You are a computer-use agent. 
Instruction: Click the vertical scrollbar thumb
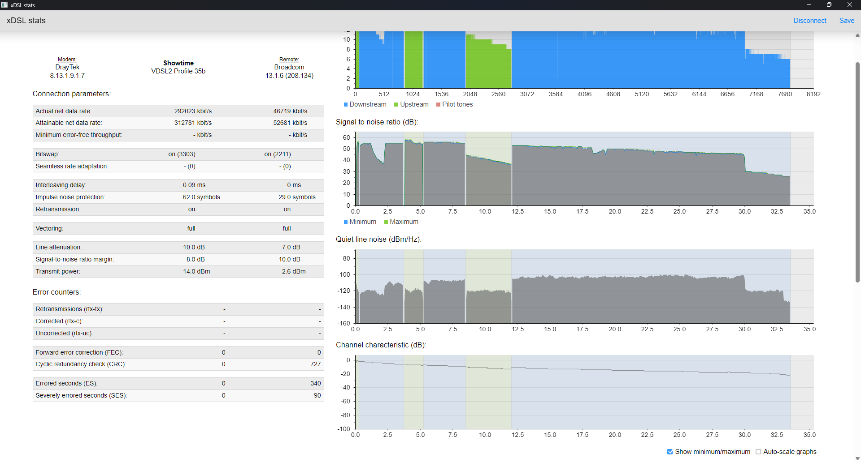point(857,172)
